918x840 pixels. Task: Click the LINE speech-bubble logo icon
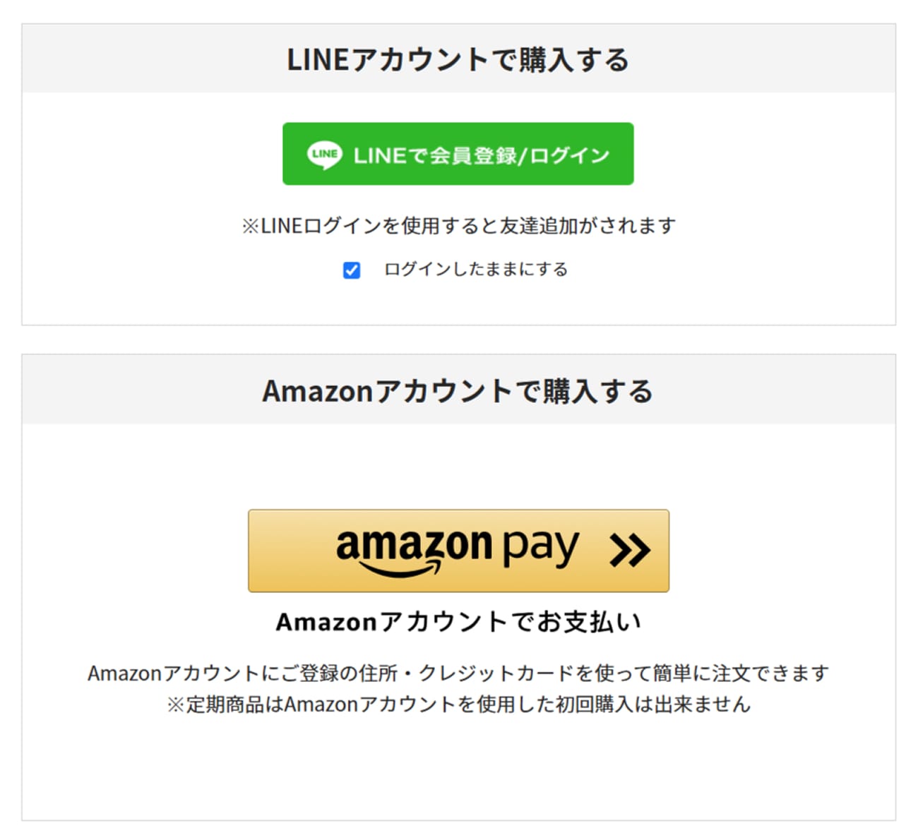pos(324,155)
